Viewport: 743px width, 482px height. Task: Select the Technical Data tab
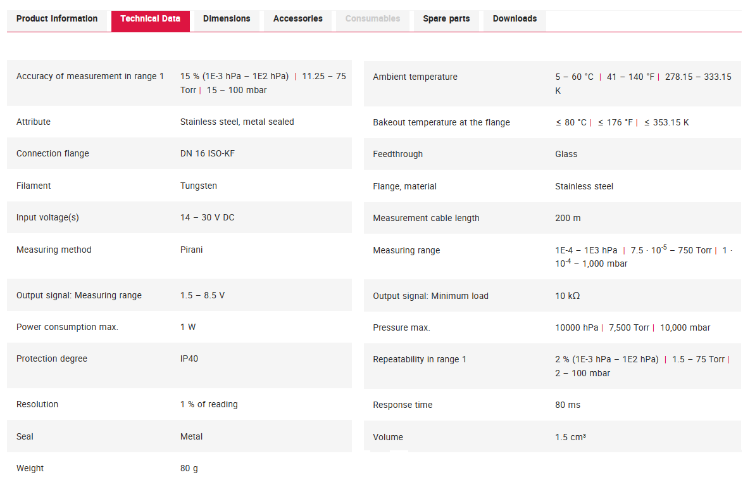150,19
